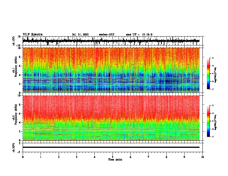The height and width of the screenshot is (176, 228).
Task: Click the "station=OUI" header text
Action: [x=107, y=35]
